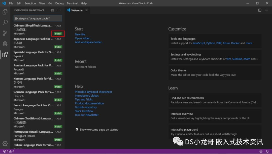Viewport: 272px width, 154px height.
Task: Install Japanese Language Pack
Action: [58, 47]
